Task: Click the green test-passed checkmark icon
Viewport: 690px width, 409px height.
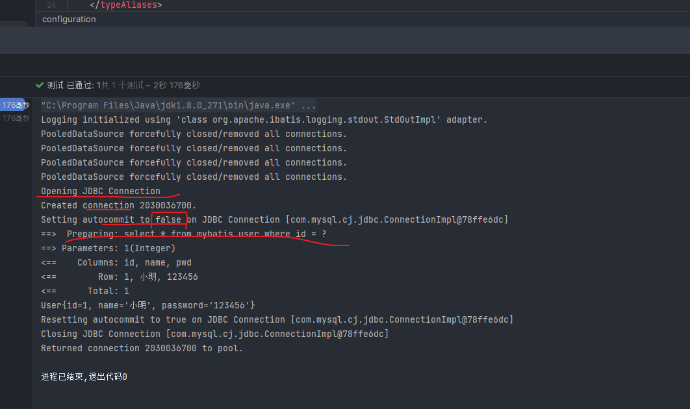Action: point(40,85)
